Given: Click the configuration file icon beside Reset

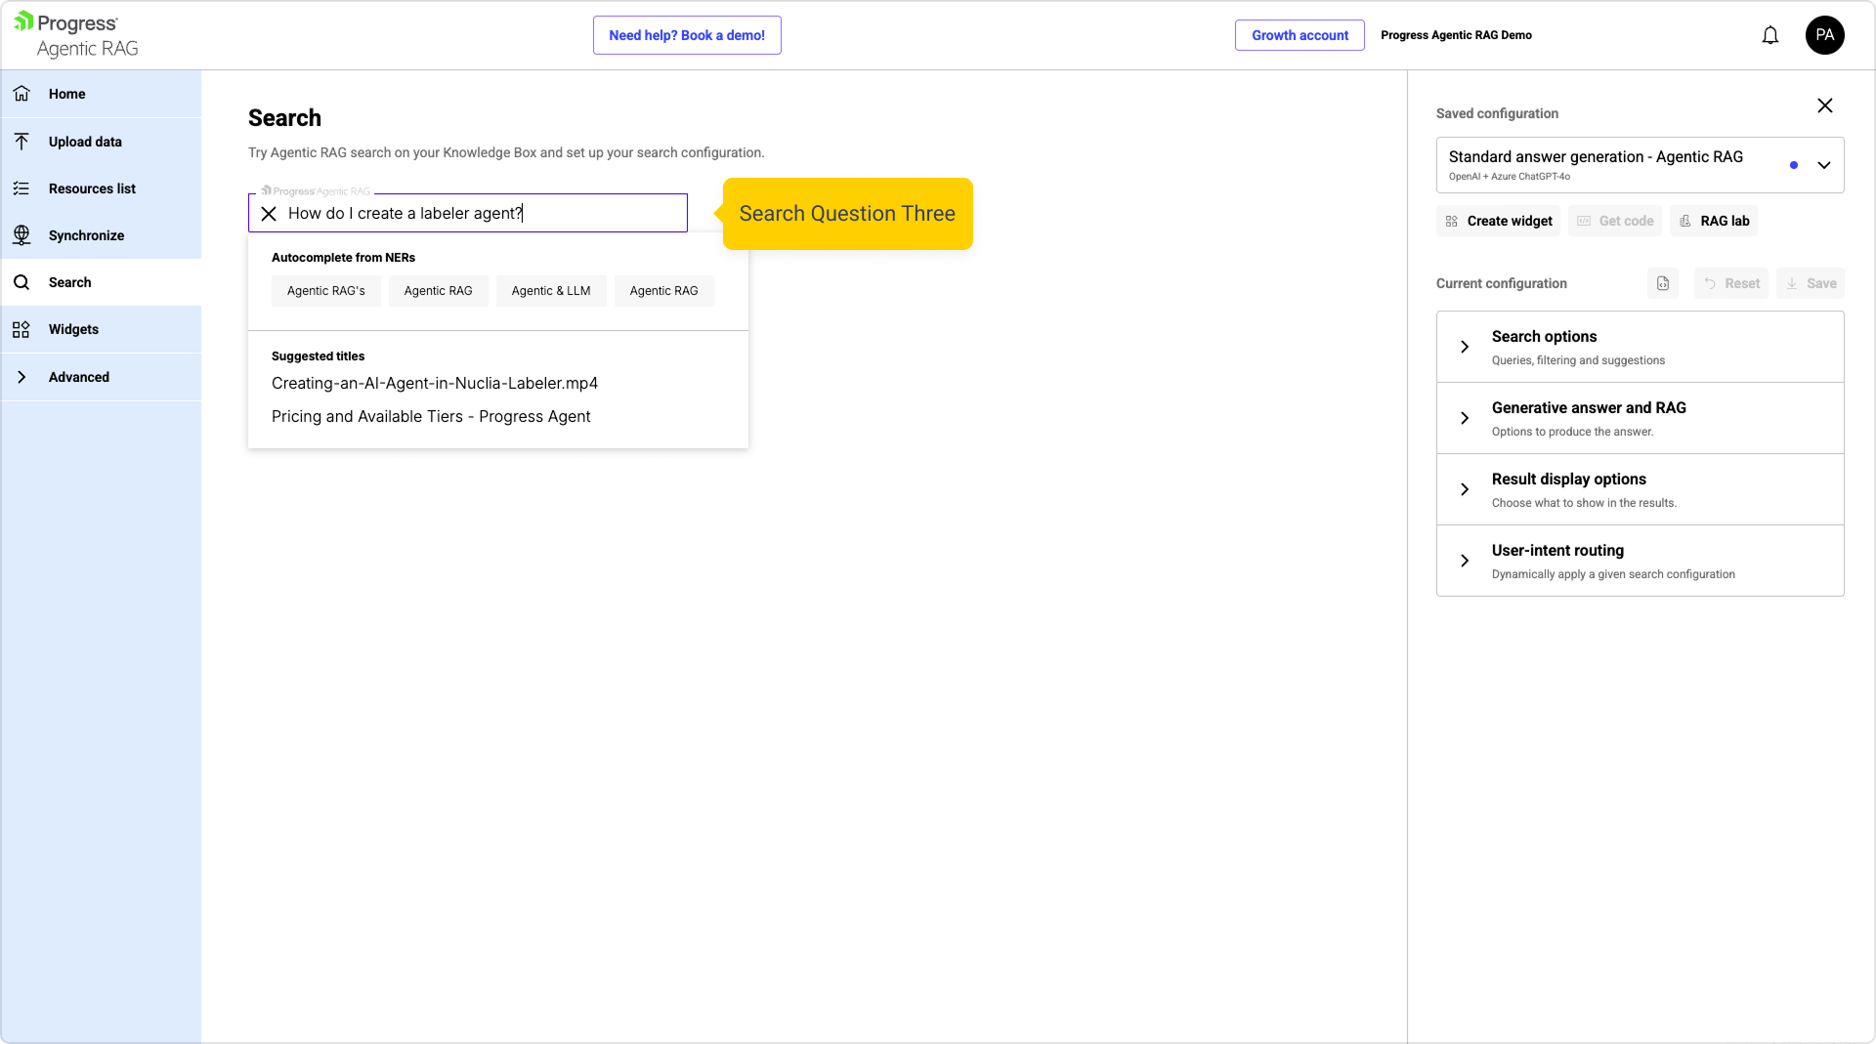Looking at the screenshot, I should pos(1662,283).
